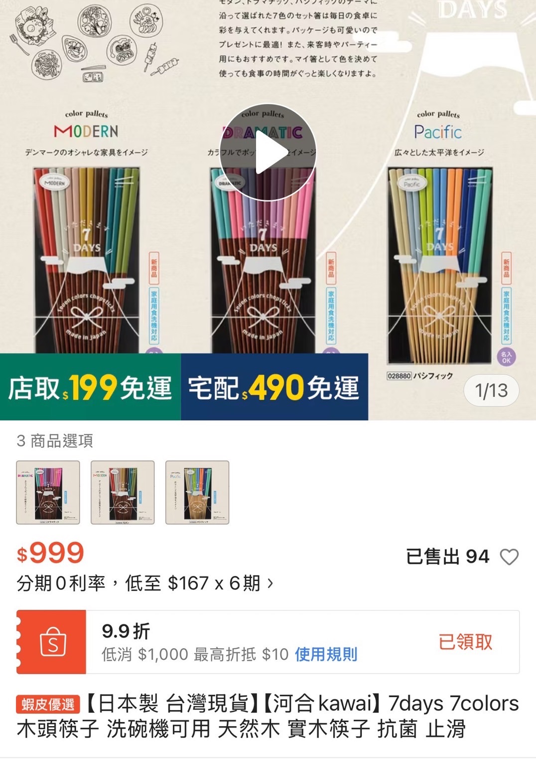Tap the 蝦皮優選 preferred seller badge
Image resolution: width=536 pixels, height=759 pixels.
click(48, 704)
